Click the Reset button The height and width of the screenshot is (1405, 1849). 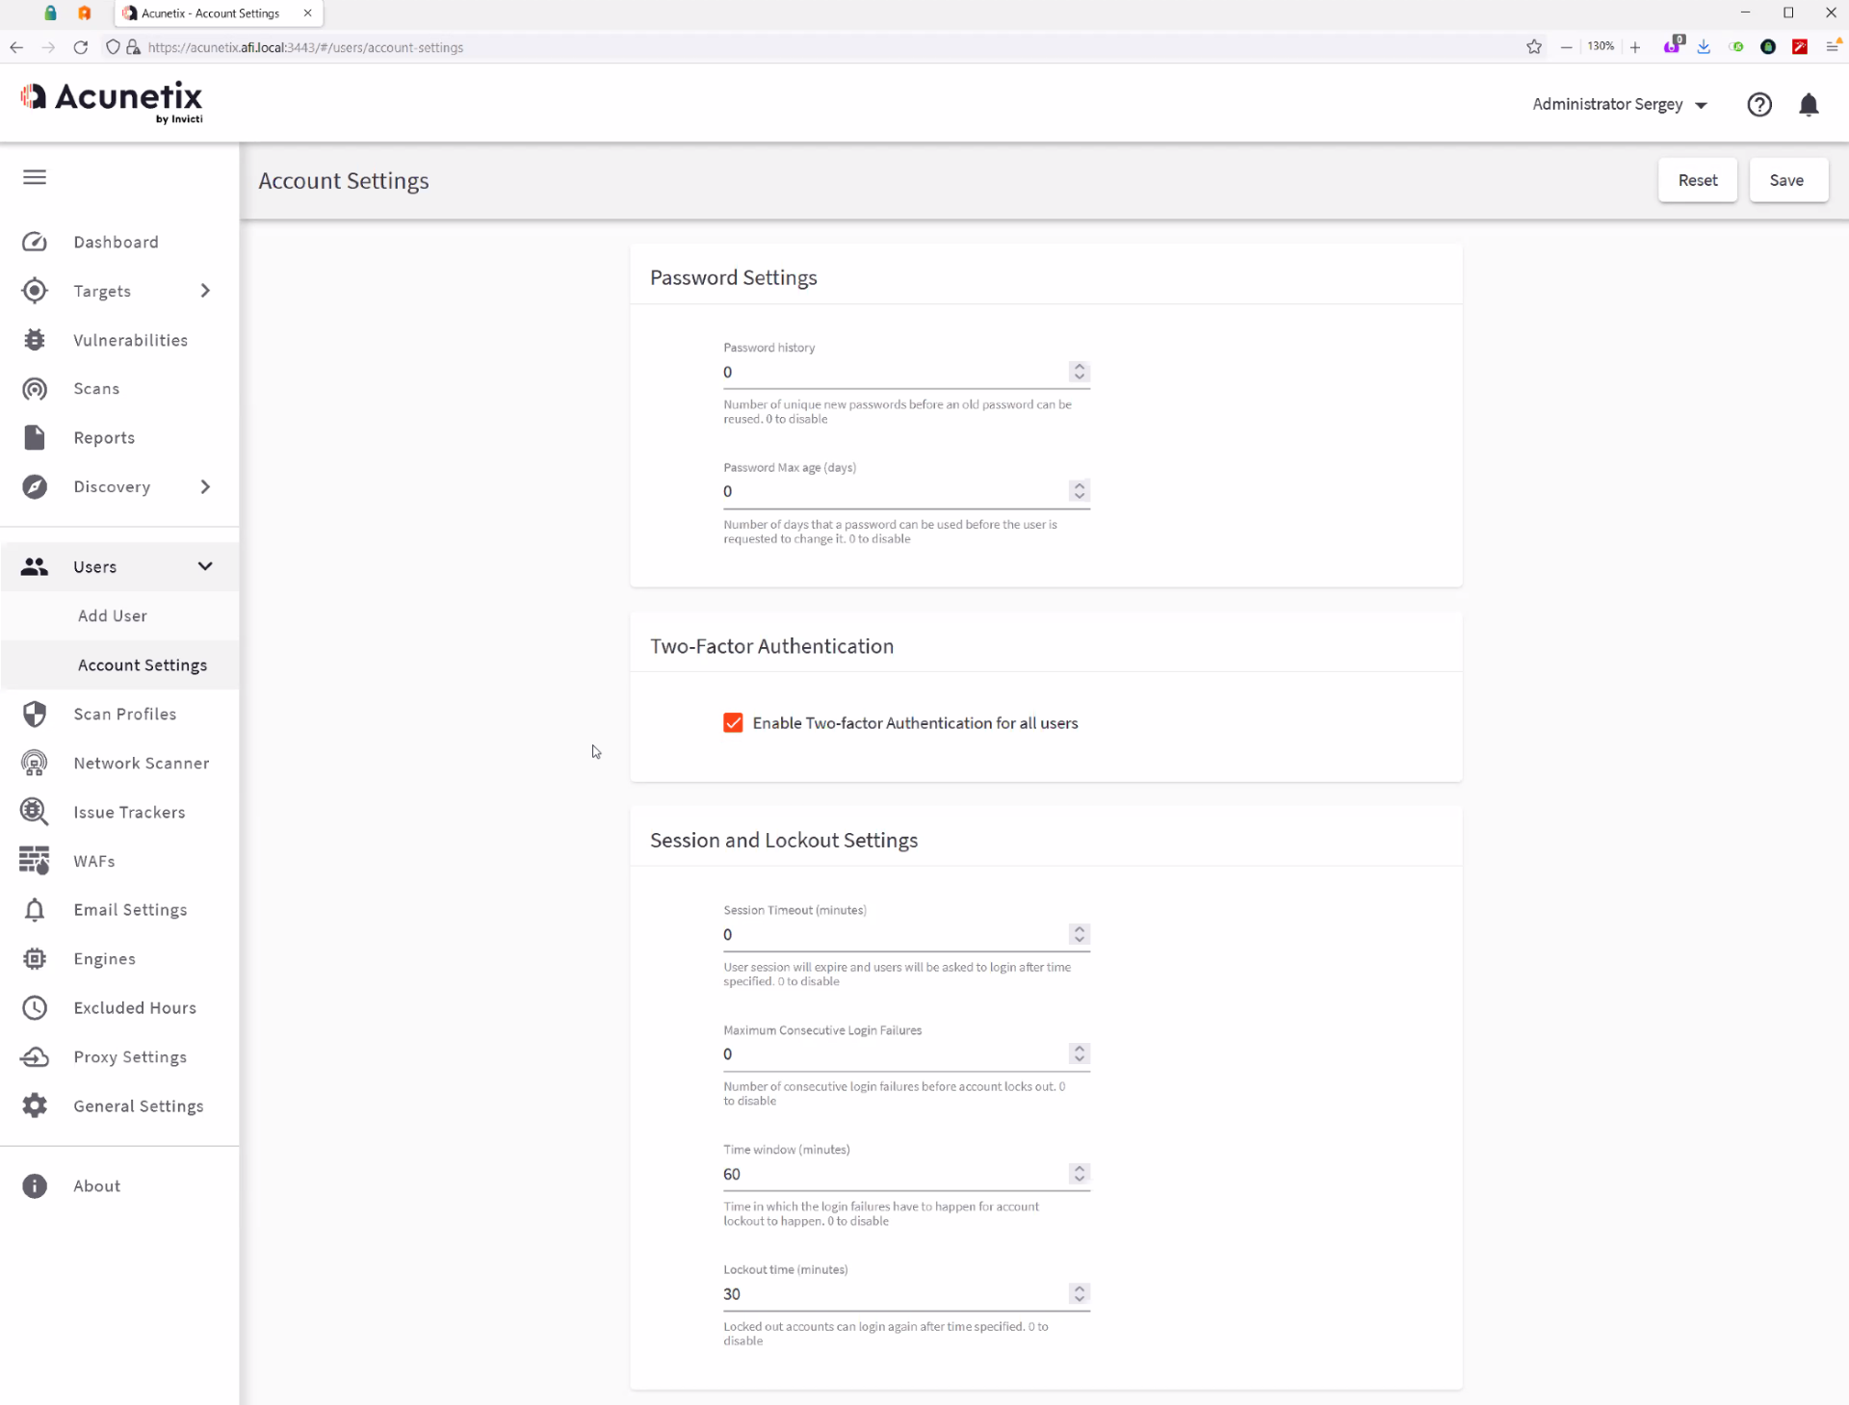click(1697, 181)
